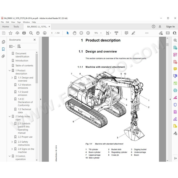Click the upload to cloud icon
The height and width of the screenshot is (178, 178).
pyautogui.click(x=17, y=33)
